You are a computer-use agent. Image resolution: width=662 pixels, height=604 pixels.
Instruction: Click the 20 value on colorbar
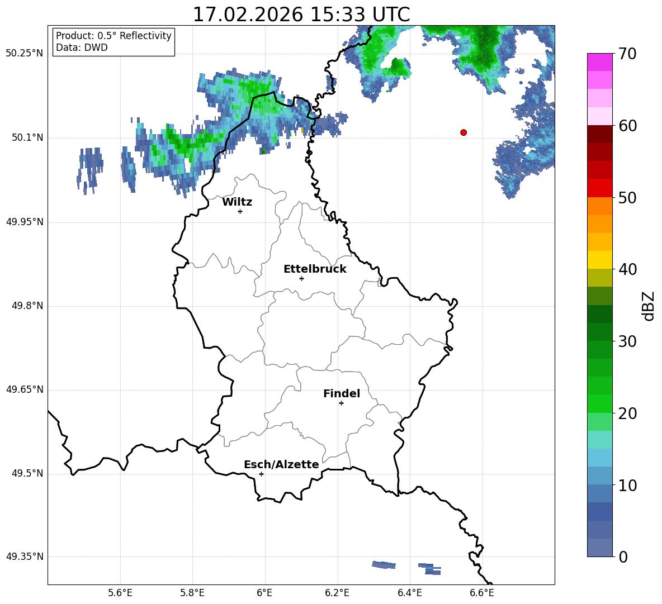click(x=627, y=413)
